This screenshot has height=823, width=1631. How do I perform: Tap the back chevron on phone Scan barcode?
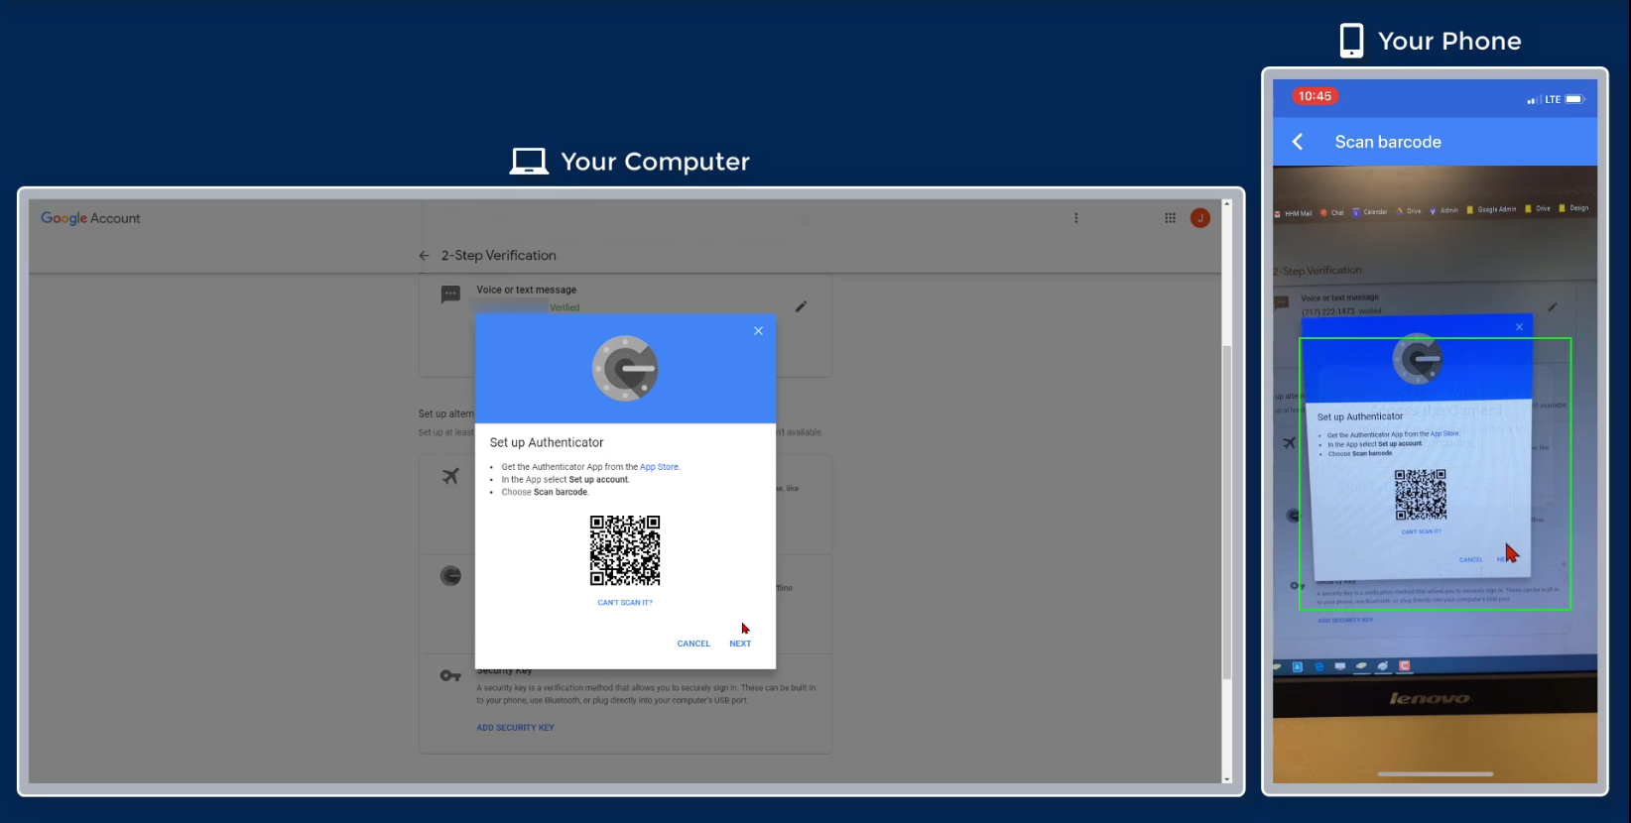tap(1298, 142)
